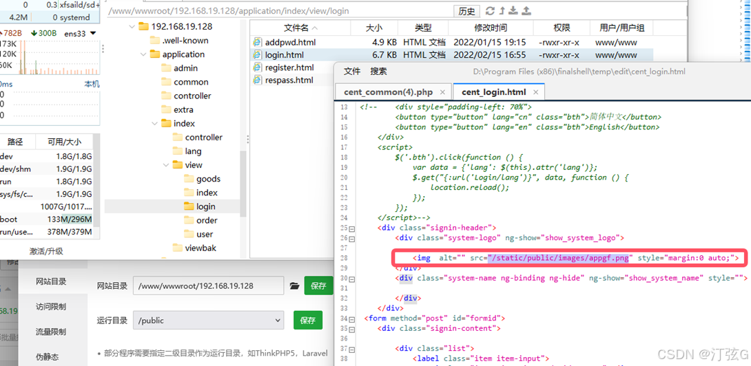Click the folder icon of admin
This screenshot has height=366, width=751.
[x=166, y=68]
